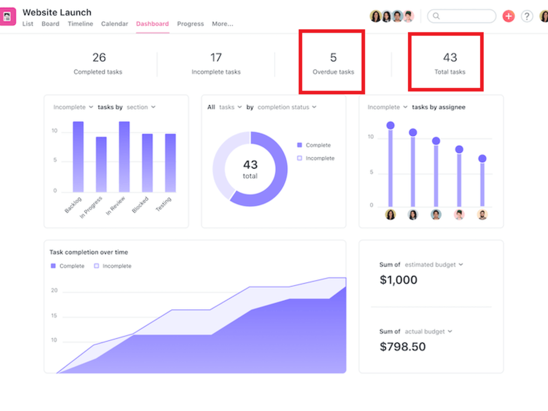Screen dimensions: 548x411
Task: Click the Backlog bar in section chart
Action: tap(78, 157)
